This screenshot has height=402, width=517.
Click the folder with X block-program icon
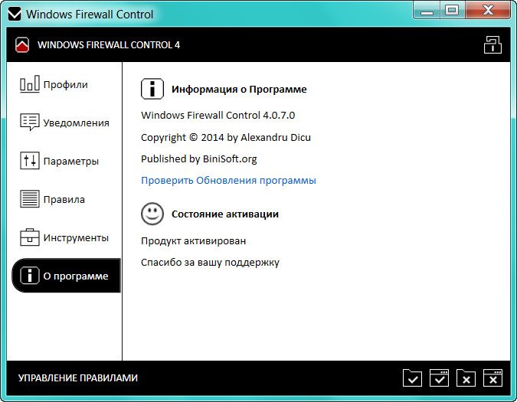(466, 377)
